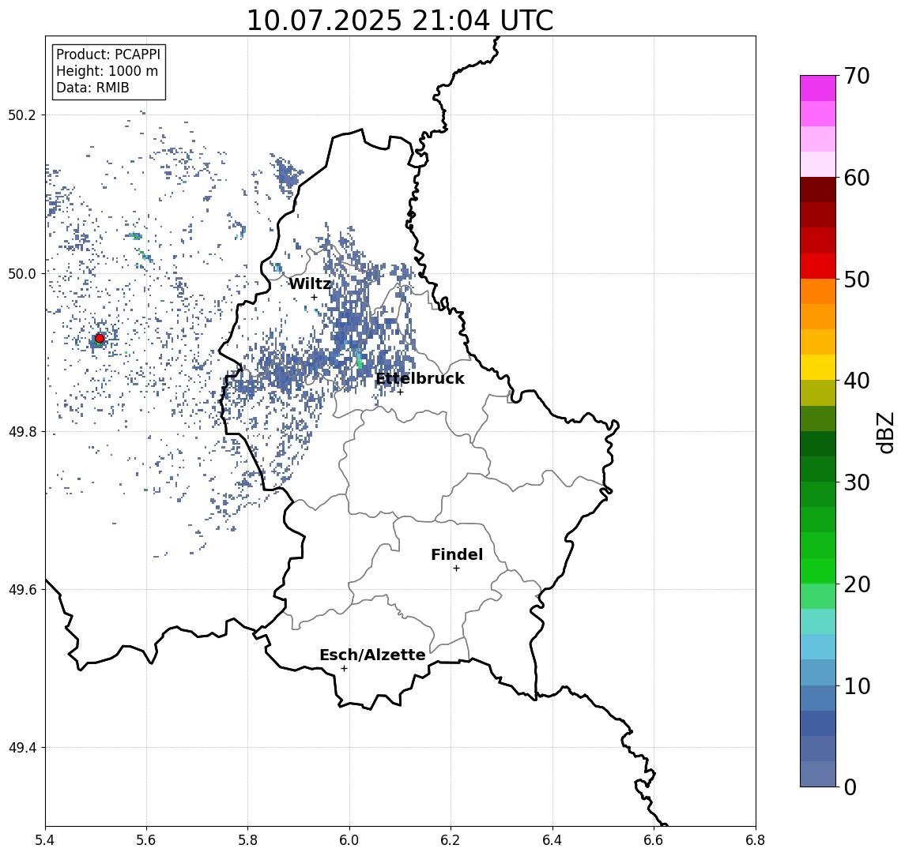Click the latitude label 50.2

[22, 115]
